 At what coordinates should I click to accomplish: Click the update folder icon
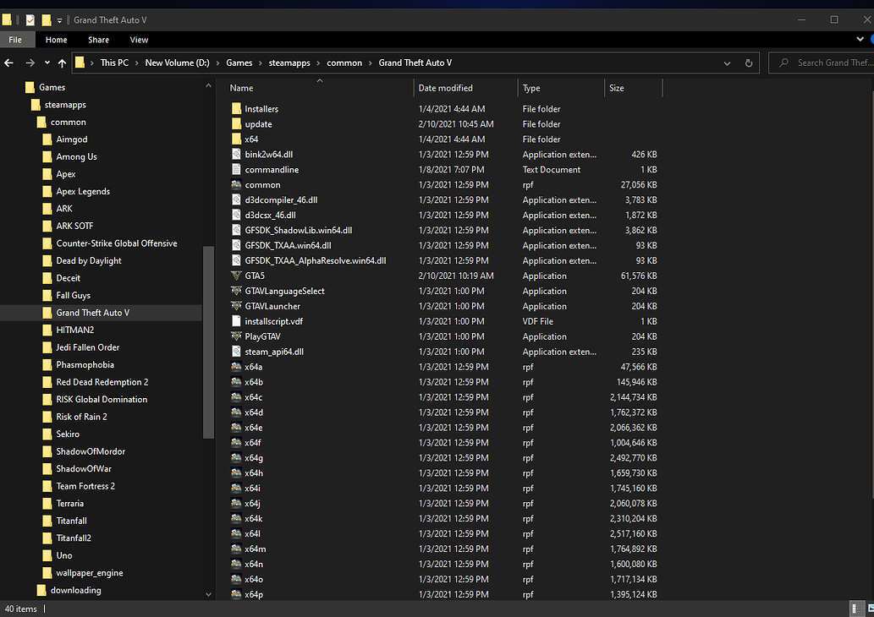(236, 123)
